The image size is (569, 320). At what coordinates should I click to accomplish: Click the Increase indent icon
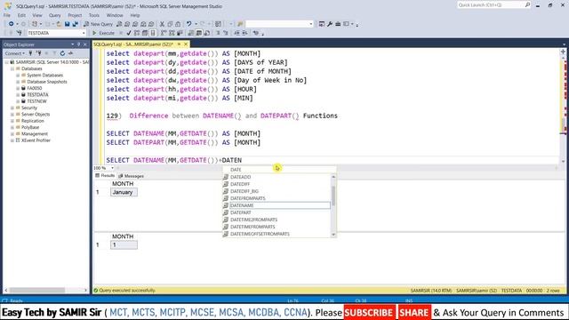(x=245, y=33)
